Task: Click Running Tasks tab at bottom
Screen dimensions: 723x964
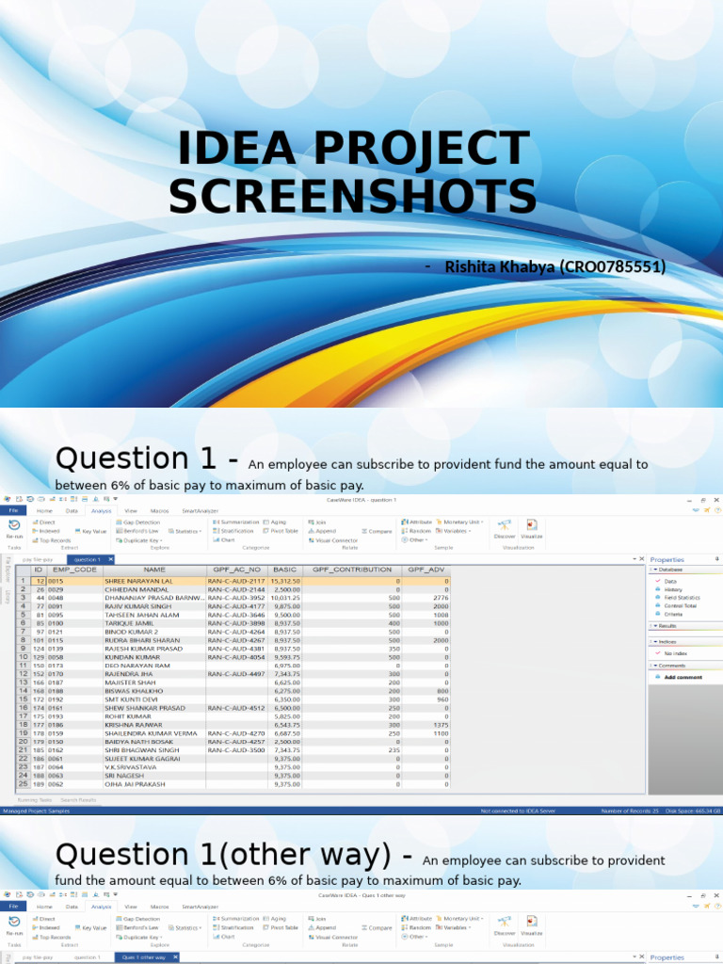Action: [35, 800]
